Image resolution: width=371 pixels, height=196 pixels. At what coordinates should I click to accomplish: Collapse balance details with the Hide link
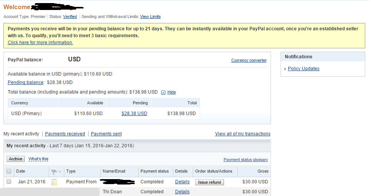[172, 92]
